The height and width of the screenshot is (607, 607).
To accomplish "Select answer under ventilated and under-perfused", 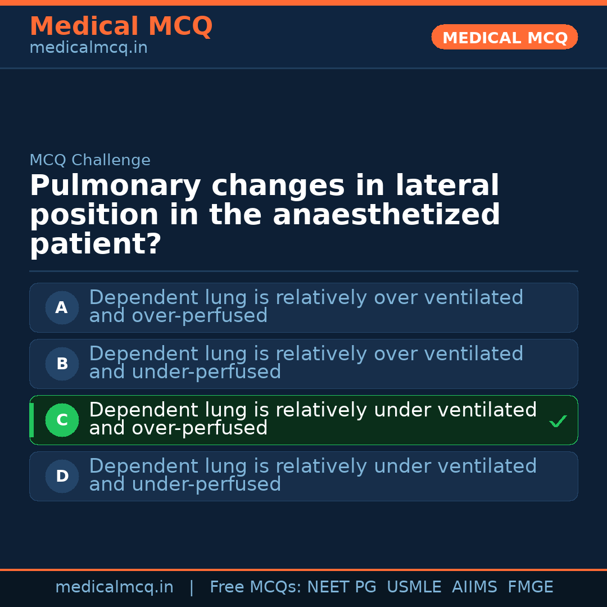I will coord(312,475).
